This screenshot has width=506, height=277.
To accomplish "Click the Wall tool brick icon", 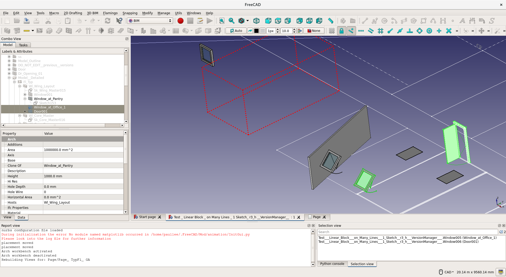I will [7, 31].
